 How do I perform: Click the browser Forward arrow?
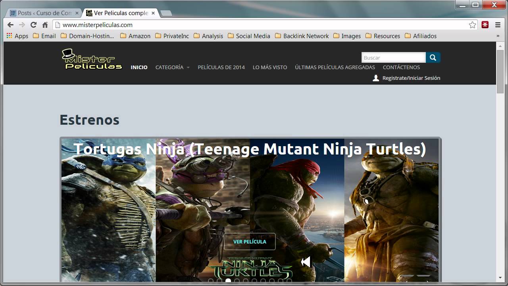[22, 25]
